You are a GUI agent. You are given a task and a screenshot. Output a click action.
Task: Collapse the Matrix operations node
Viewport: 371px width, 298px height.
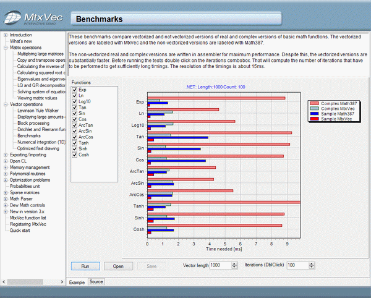point(6,48)
